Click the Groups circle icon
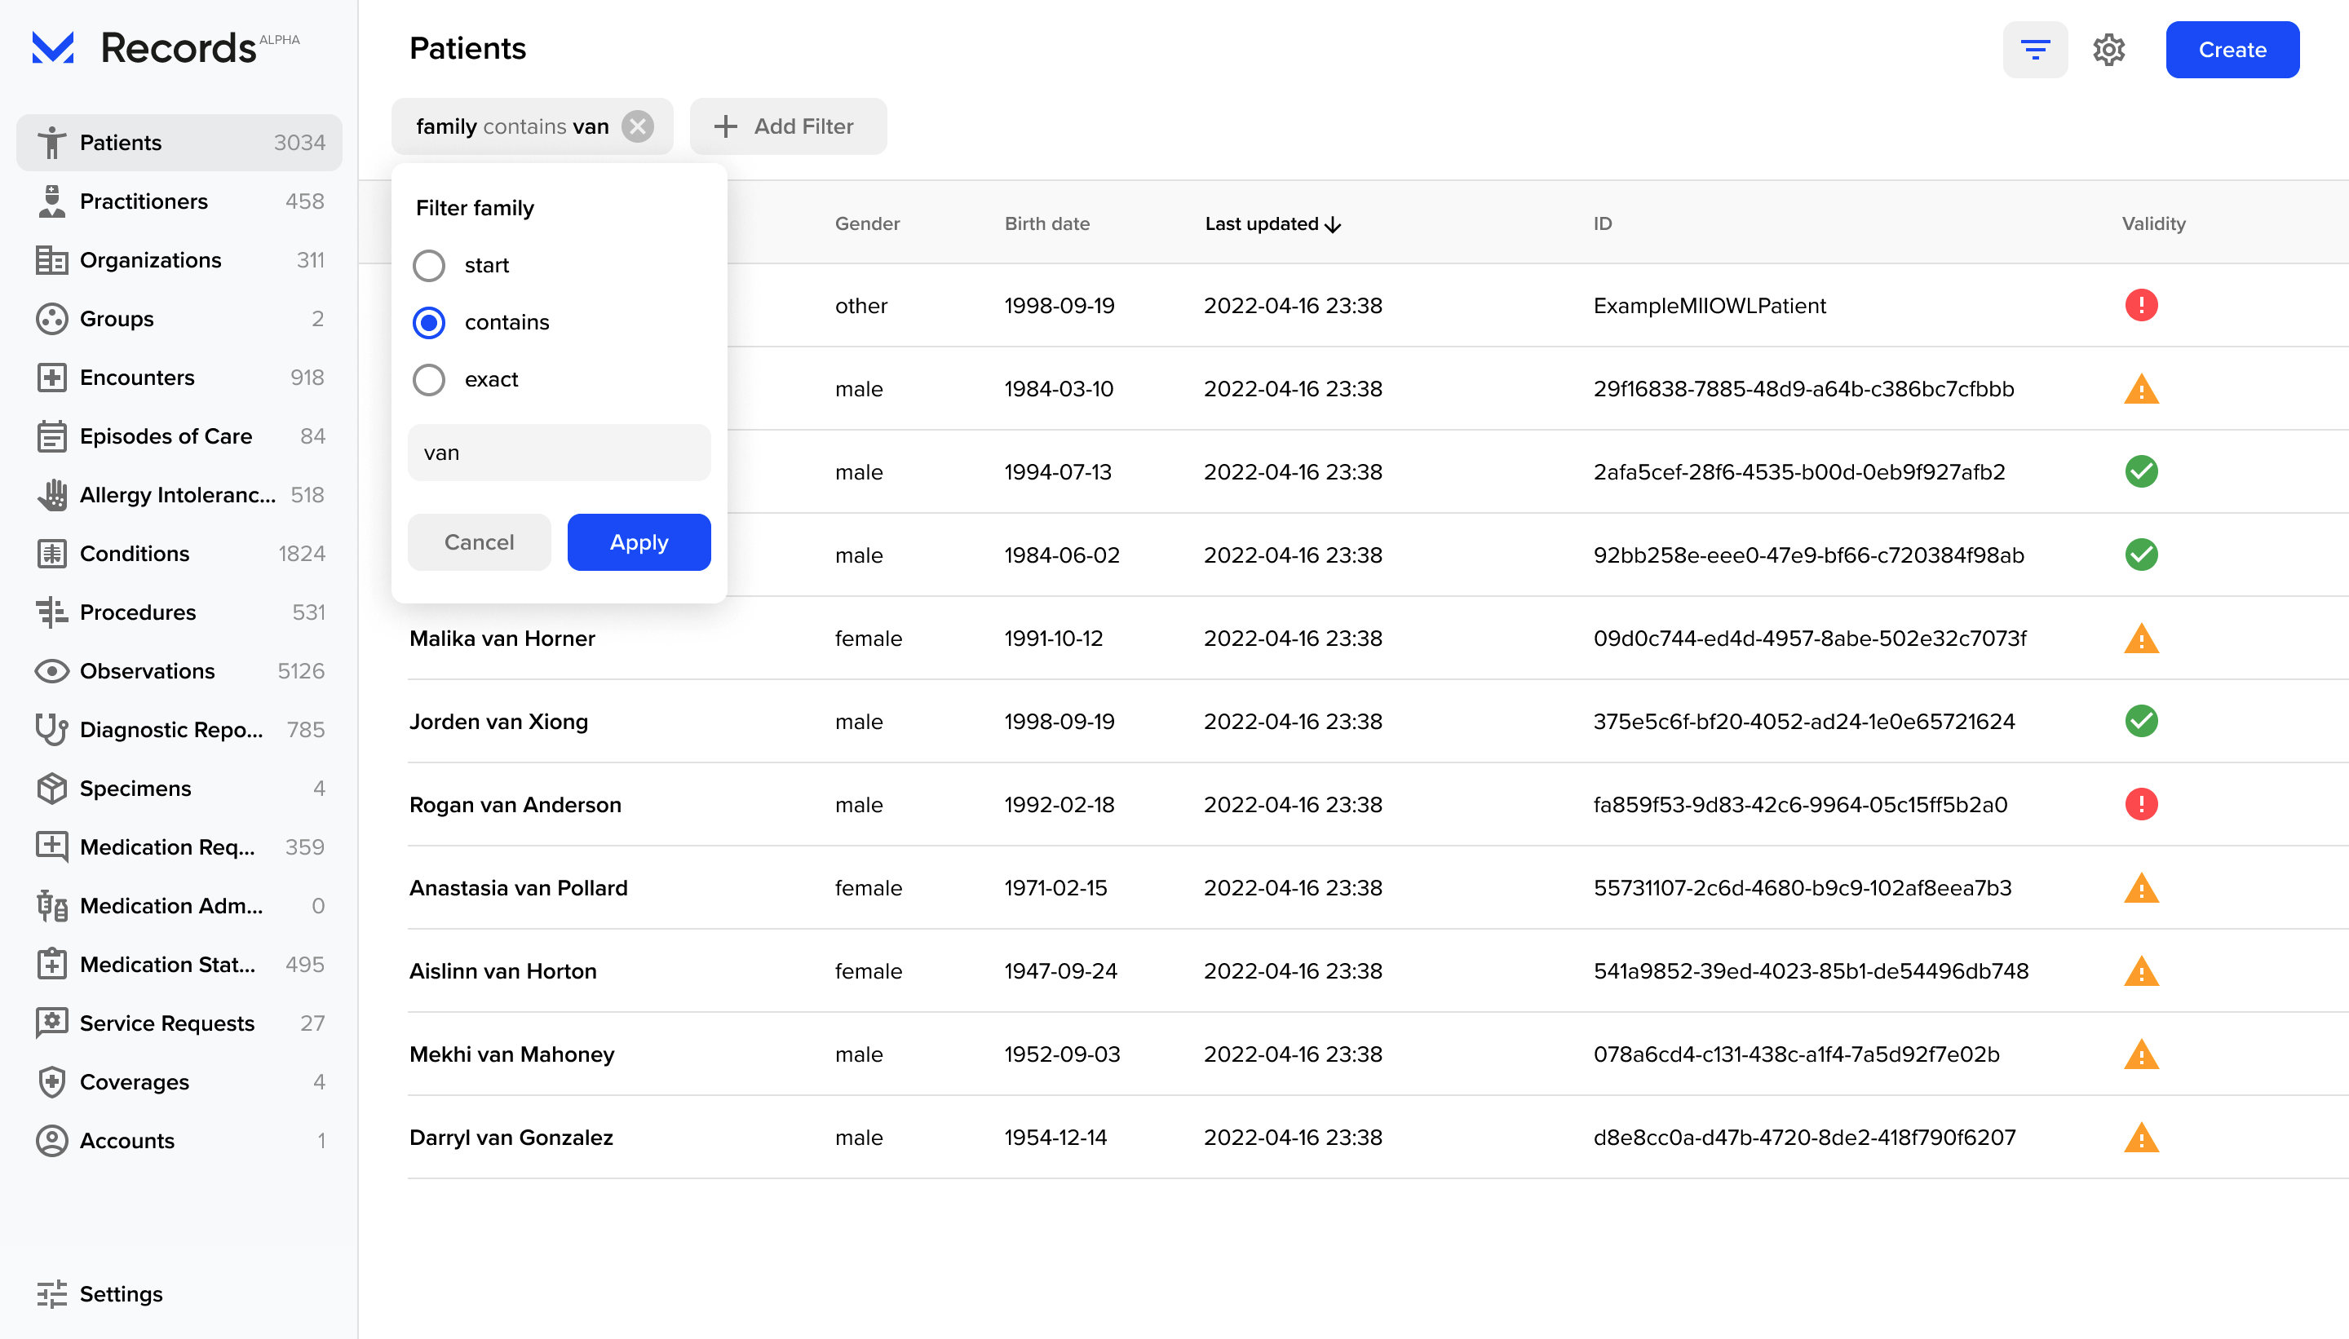The width and height of the screenshot is (2349, 1339). (x=52, y=319)
